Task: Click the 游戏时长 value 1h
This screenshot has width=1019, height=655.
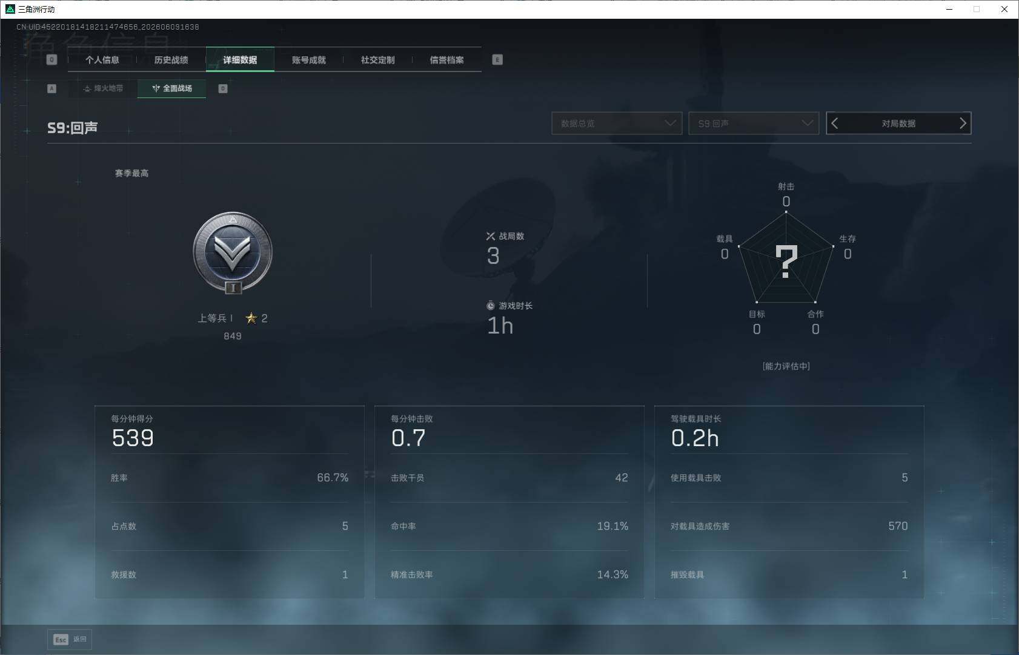Action: coord(500,326)
